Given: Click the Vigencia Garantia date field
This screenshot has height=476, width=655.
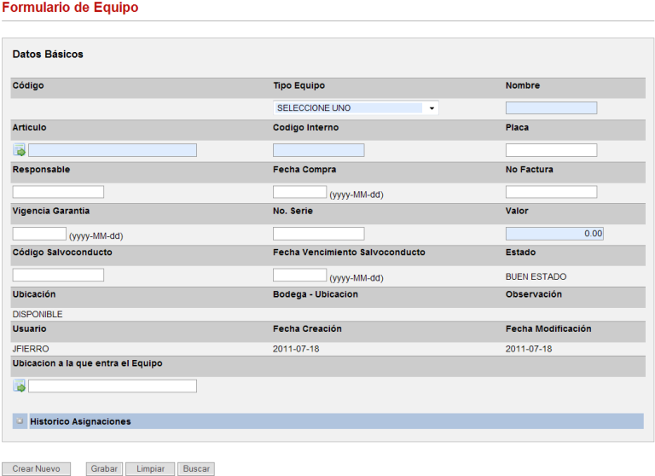Looking at the screenshot, I should (x=39, y=234).
